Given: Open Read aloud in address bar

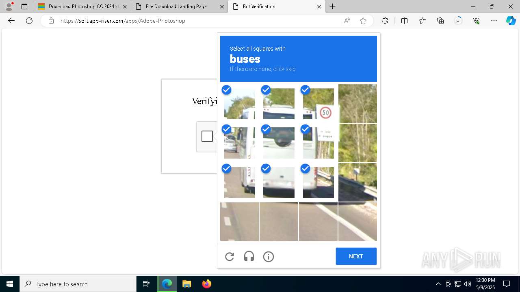Looking at the screenshot, I should tap(347, 21).
